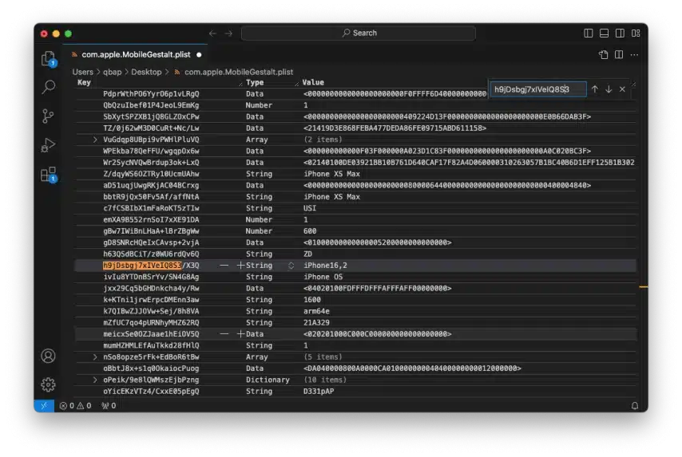The image size is (682, 457).
Task: Toggle the bottom panel layout icon
Action: pyautogui.click(x=605, y=33)
